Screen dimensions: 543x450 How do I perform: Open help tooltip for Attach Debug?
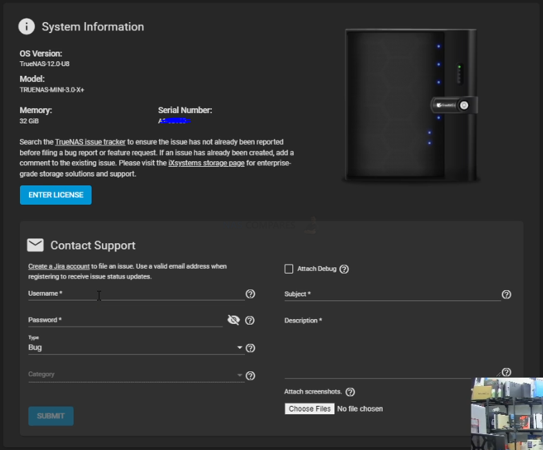tap(344, 269)
